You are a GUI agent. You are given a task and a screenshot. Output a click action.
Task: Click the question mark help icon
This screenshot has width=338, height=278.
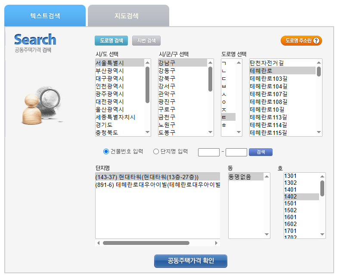pos(316,40)
